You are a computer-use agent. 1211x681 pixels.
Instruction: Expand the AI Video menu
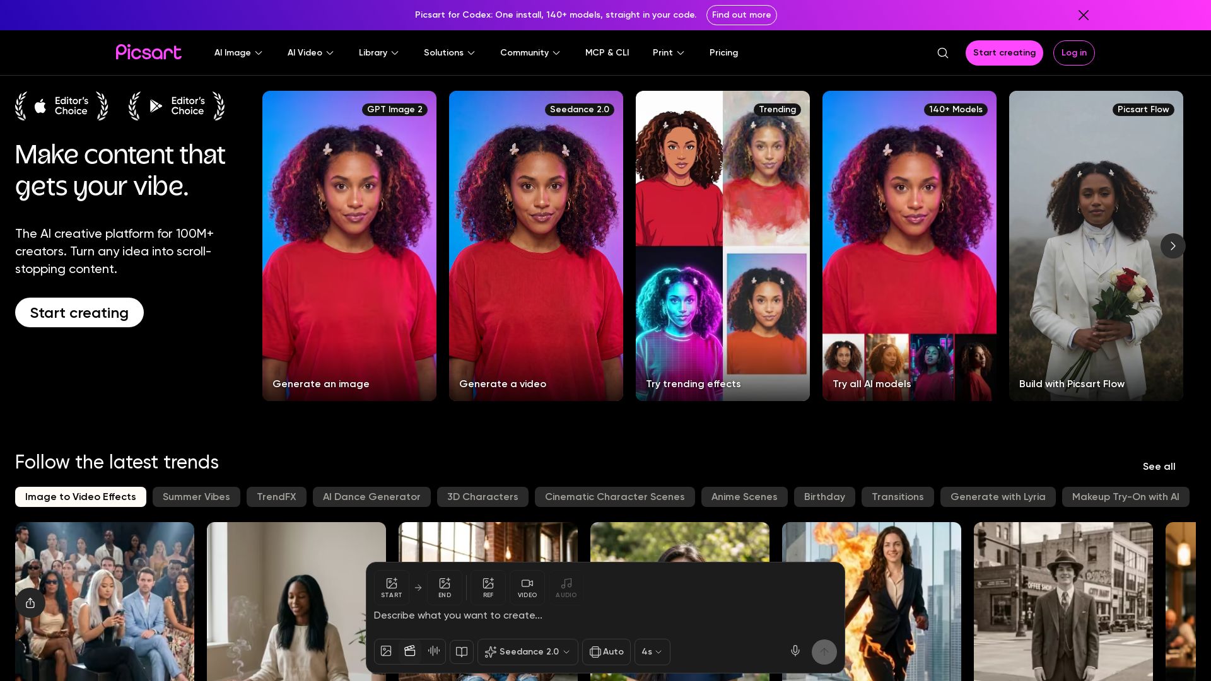pos(310,53)
